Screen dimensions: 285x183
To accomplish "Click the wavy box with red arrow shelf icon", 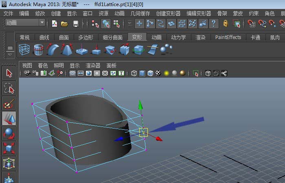I will tap(125, 49).
